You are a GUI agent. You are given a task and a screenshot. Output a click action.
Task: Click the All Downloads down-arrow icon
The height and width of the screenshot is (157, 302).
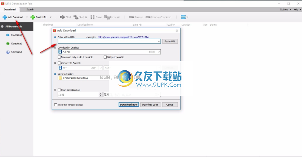(2, 27)
